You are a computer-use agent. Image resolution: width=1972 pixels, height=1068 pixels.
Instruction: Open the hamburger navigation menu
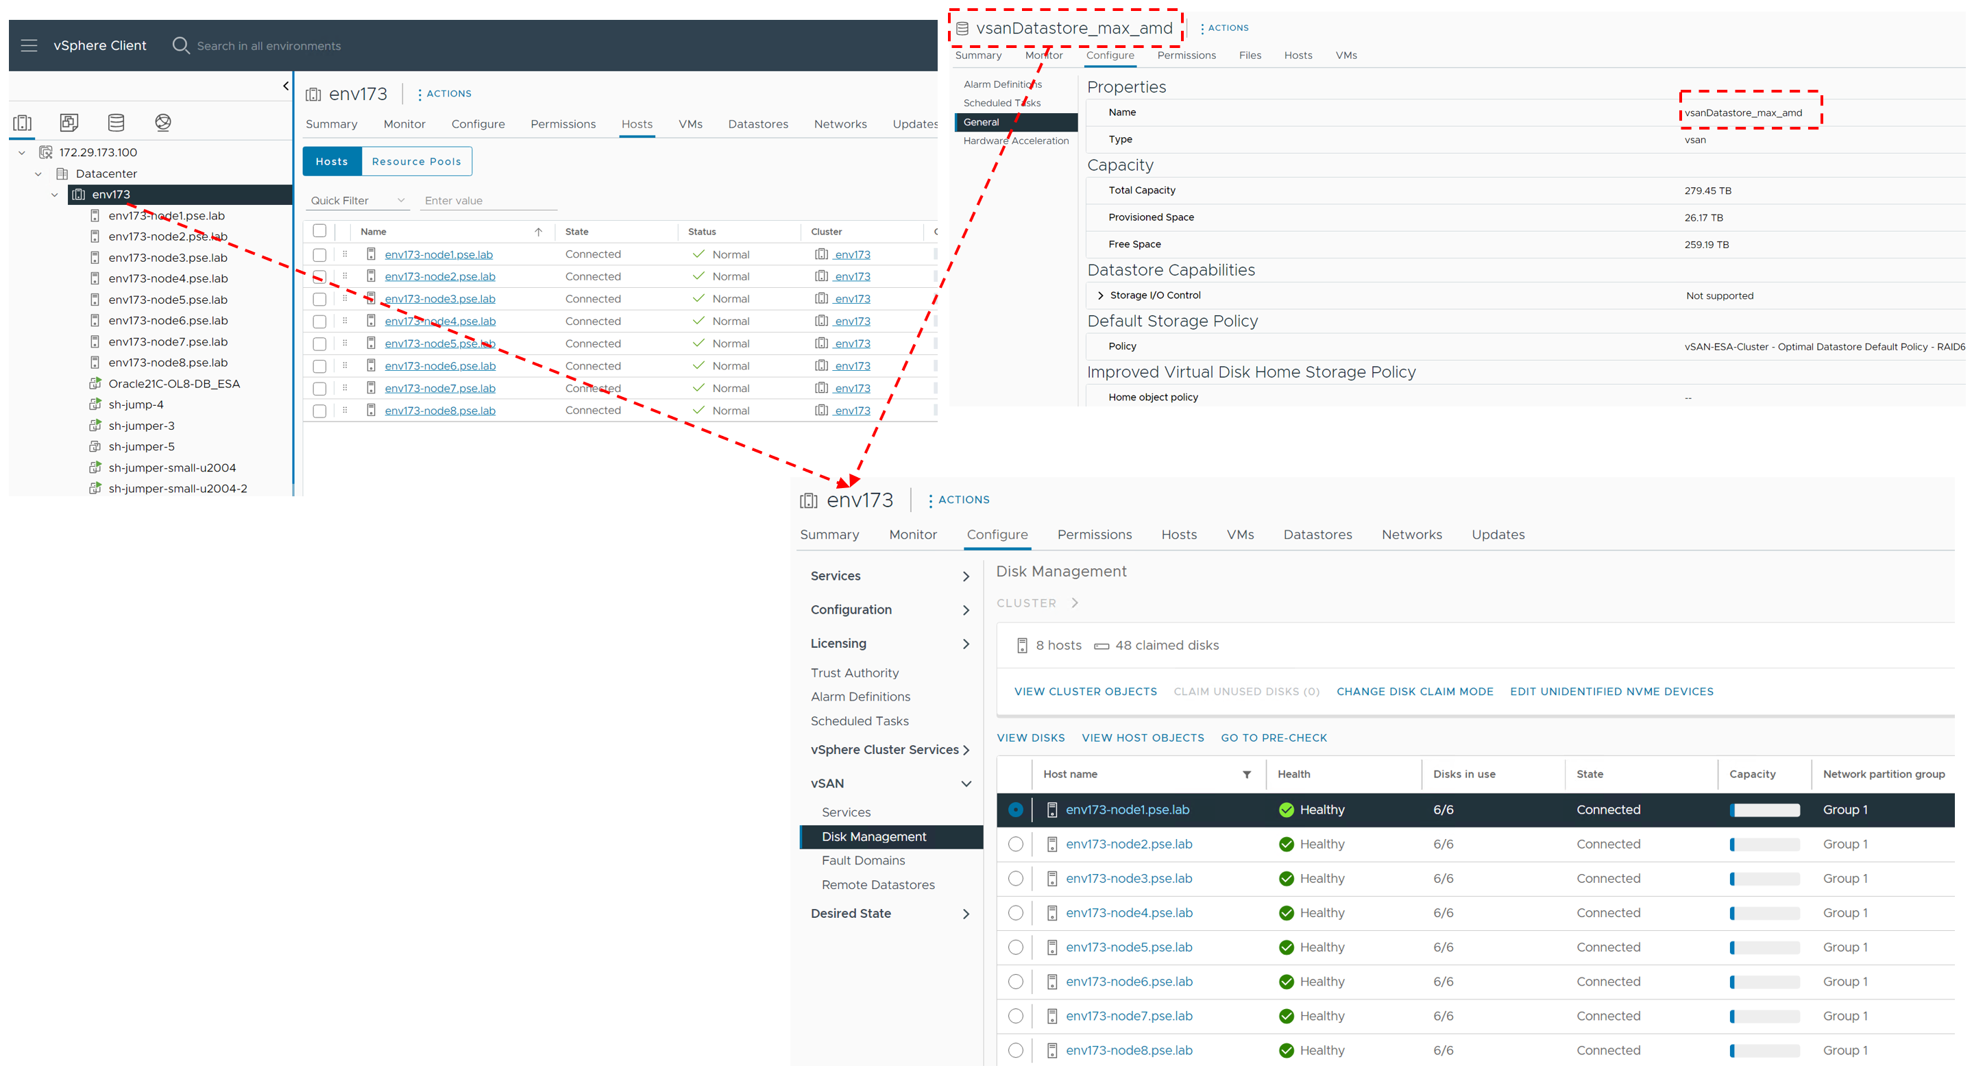coord(29,46)
